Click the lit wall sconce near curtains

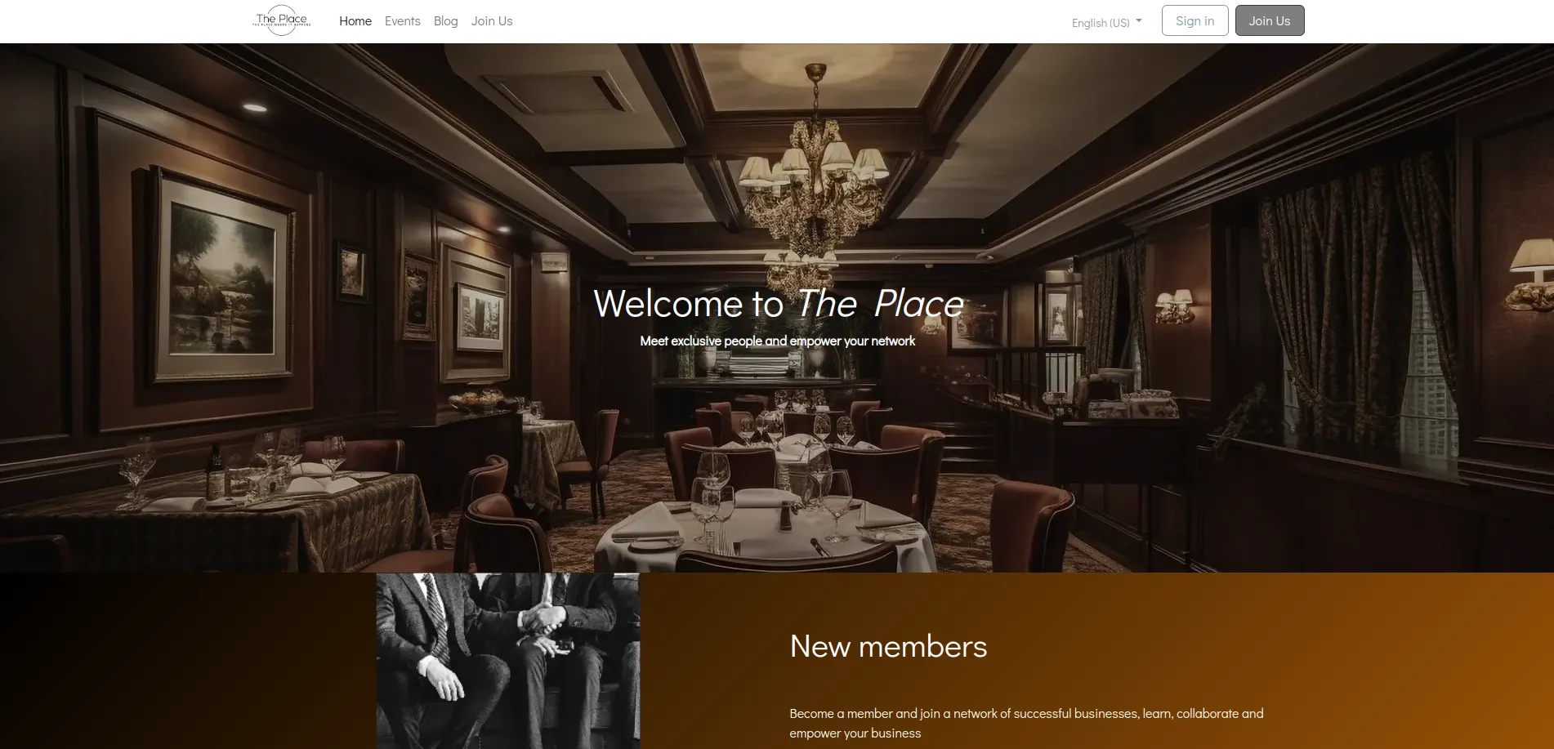pos(1174,305)
